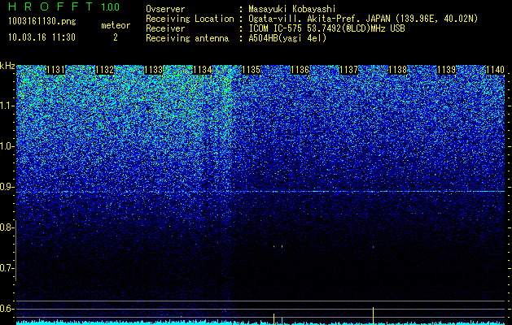
Task: Click the 'Ovserver' field label
Action: pyautogui.click(x=165, y=9)
